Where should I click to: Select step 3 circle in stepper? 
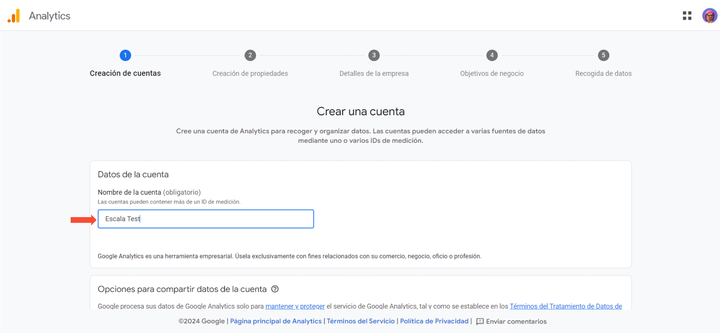tap(374, 55)
